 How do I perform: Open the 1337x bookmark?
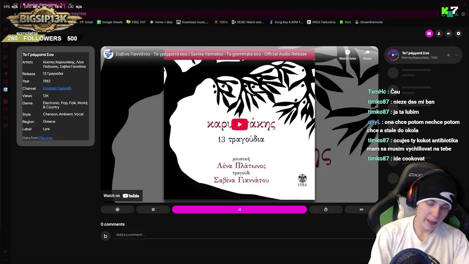tap(221, 22)
